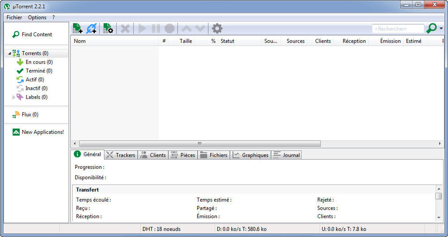This screenshot has width=448, height=237.
Task: Sort by the Statut column header
Action: [x=240, y=41]
